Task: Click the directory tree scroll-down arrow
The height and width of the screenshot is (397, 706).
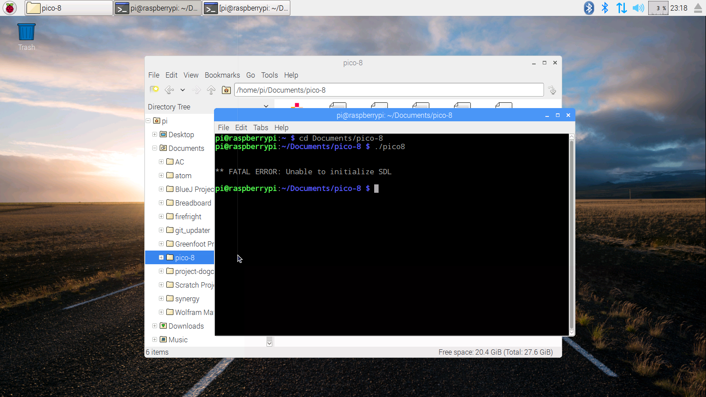Action: coord(269,343)
